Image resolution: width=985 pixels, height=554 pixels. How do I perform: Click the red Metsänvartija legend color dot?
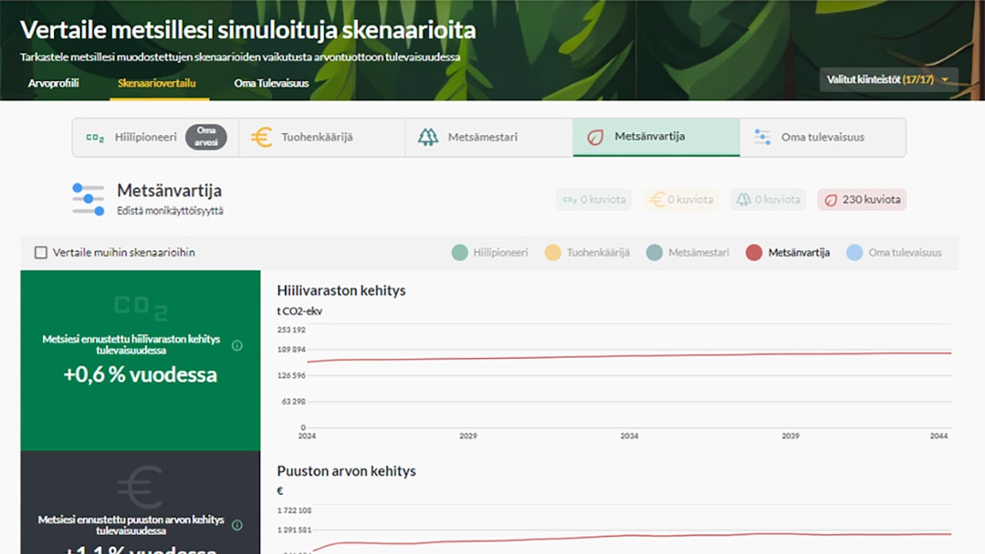pyautogui.click(x=754, y=252)
